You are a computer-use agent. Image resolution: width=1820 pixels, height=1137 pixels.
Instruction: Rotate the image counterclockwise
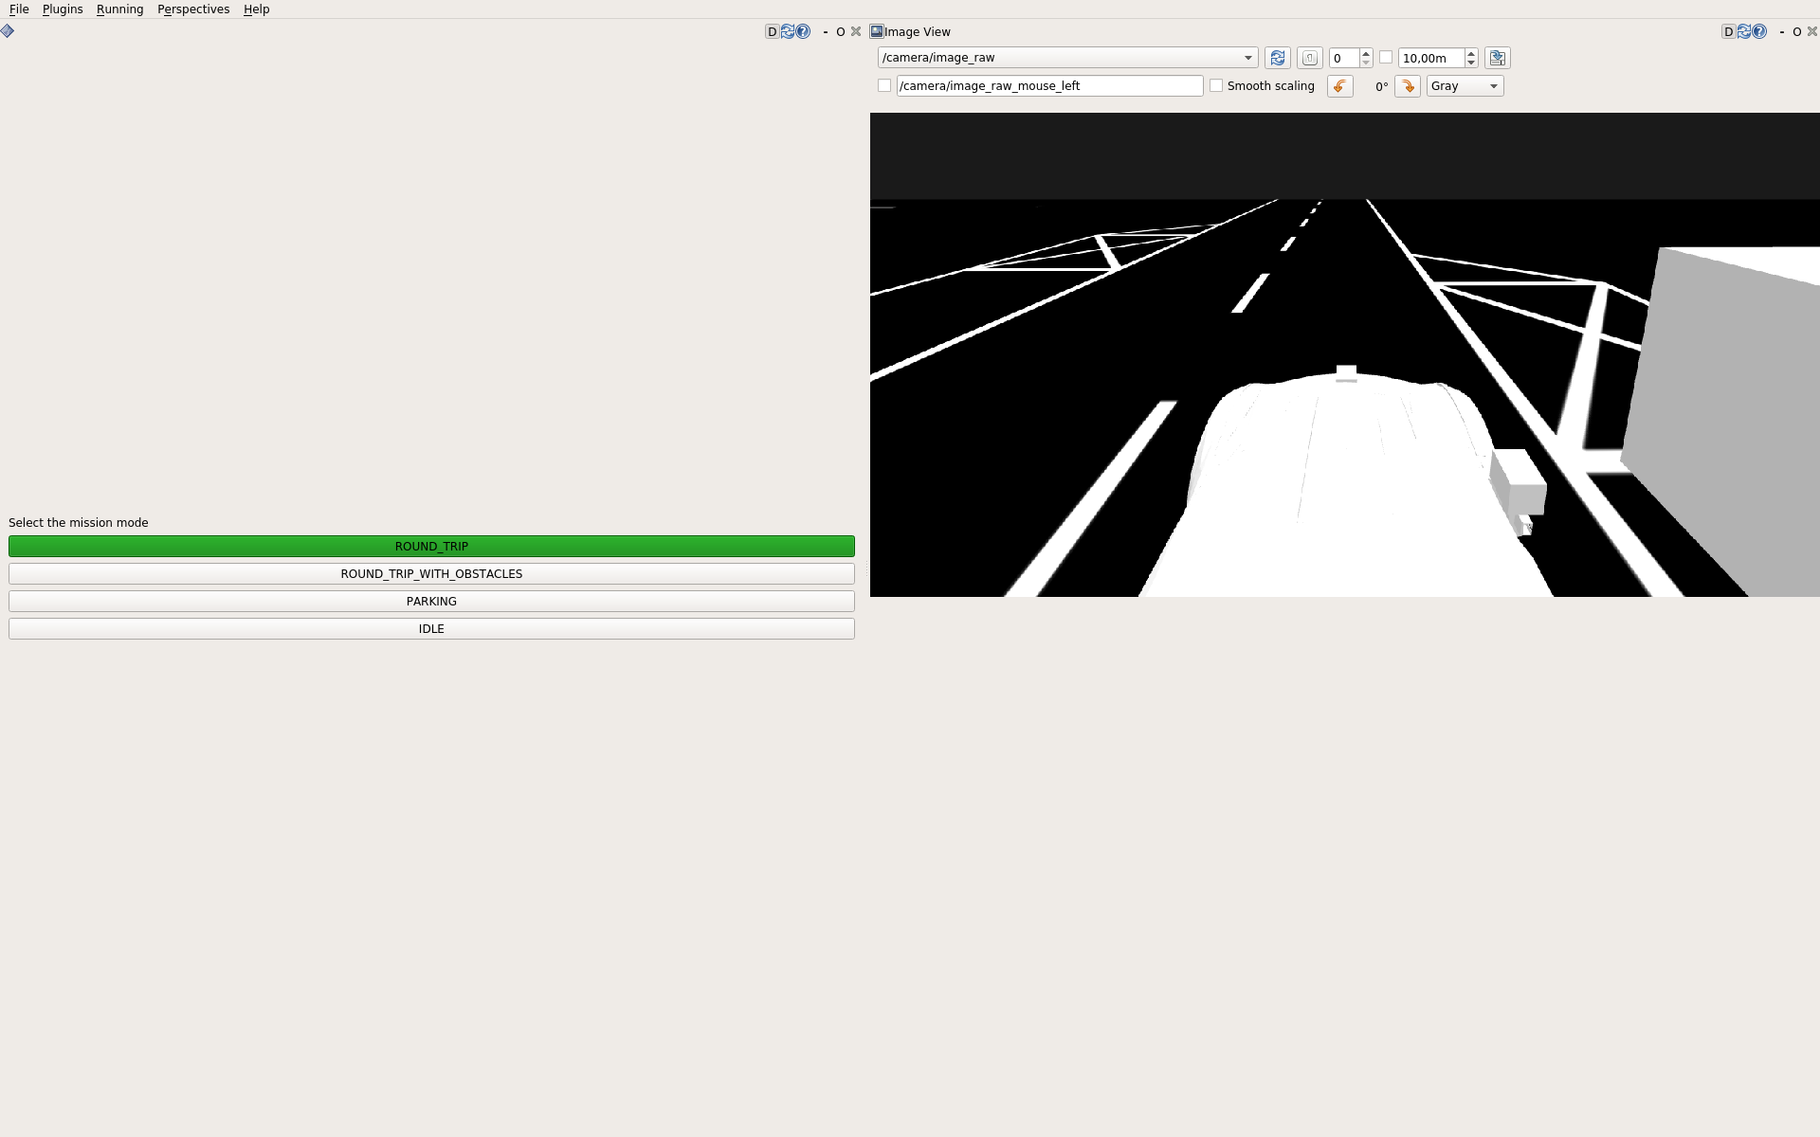pos(1340,86)
